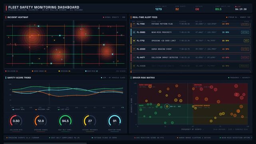Image resolution: width=256 pixels, height=144 pixels.
Task: Click near-miss circle icon on FL-5580 row
Action: click(134, 32)
